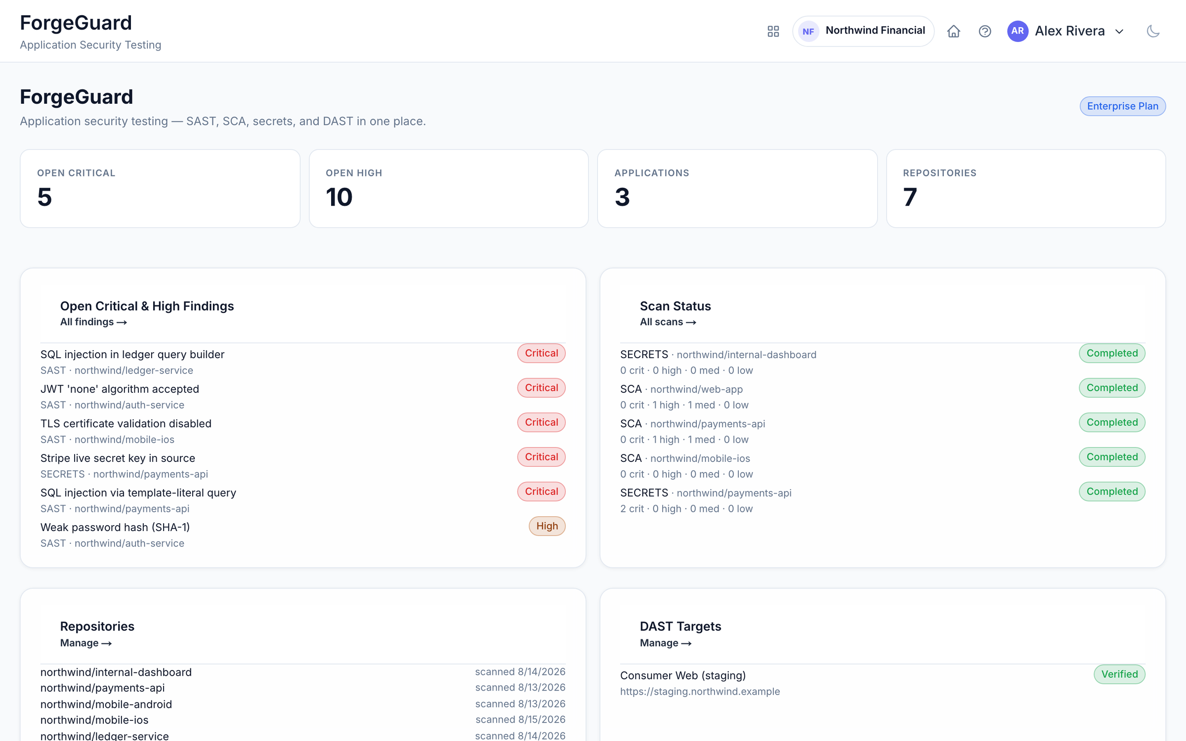
Task: Click https://staging.northwind.example URL
Action: tap(700, 692)
